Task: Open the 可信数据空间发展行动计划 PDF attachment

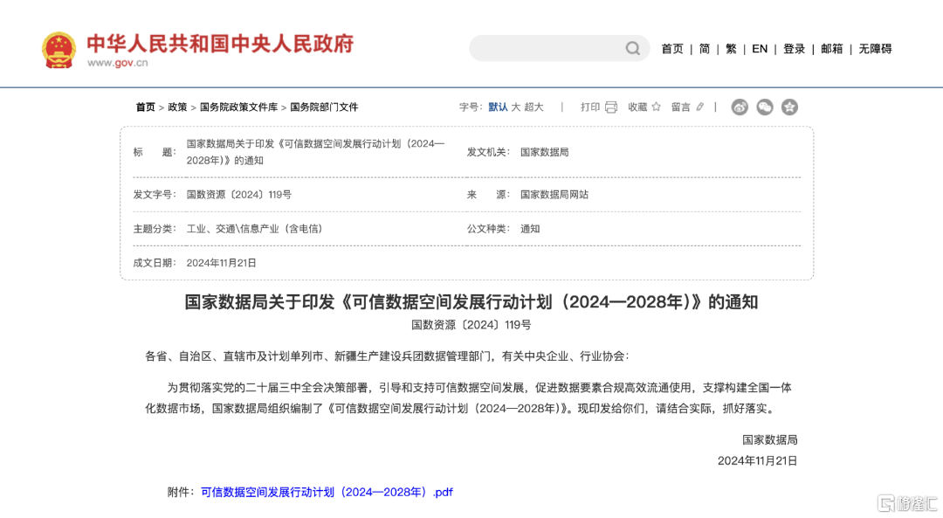Action: click(x=327, y=492)
